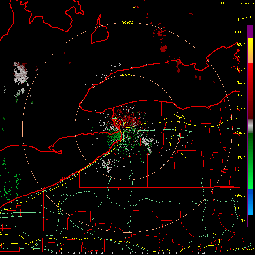Screen dimensions: 255x255
Task: Click the 76.7 value on the velocity scale
Action: pos(241,57)
